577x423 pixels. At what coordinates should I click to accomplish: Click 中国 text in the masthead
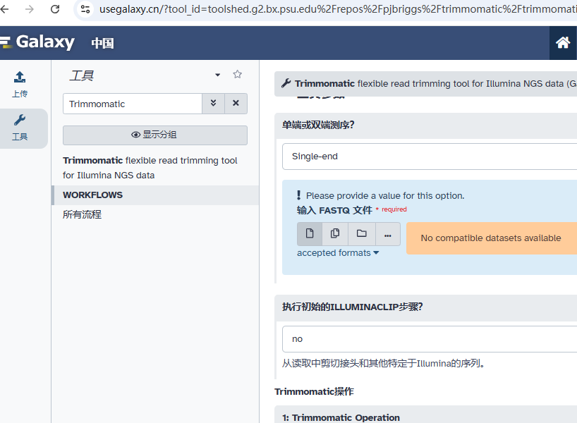pyautogui.click(x=103, y=43)
